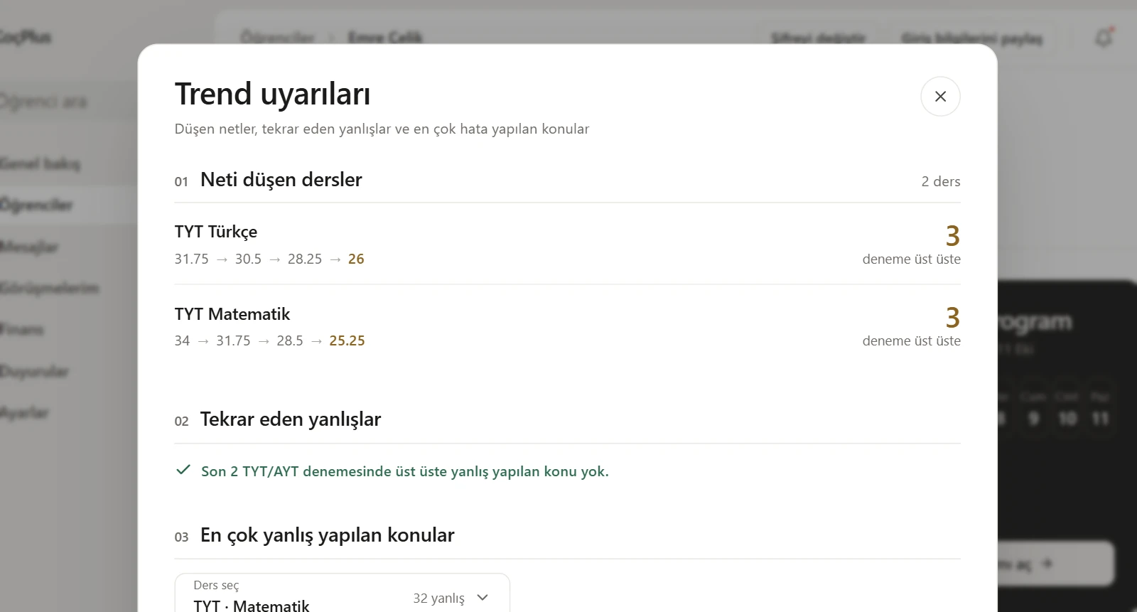The image size is (1137, 612).
Task: Click the latest TYT Türkçe net value 26
Action: tap(356, 259)
